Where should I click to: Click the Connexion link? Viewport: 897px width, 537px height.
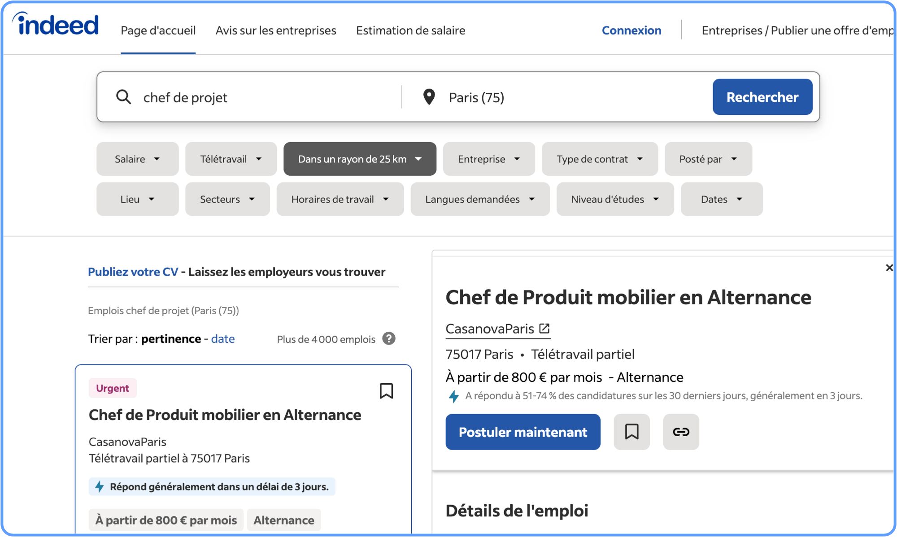(631, 30)
